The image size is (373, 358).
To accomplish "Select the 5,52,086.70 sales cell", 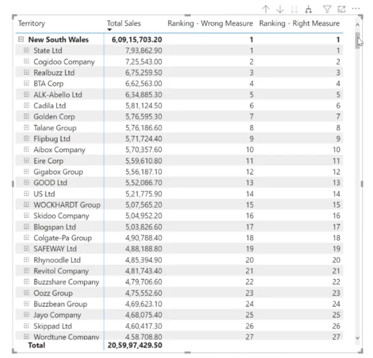I will (x=144, y=182).
